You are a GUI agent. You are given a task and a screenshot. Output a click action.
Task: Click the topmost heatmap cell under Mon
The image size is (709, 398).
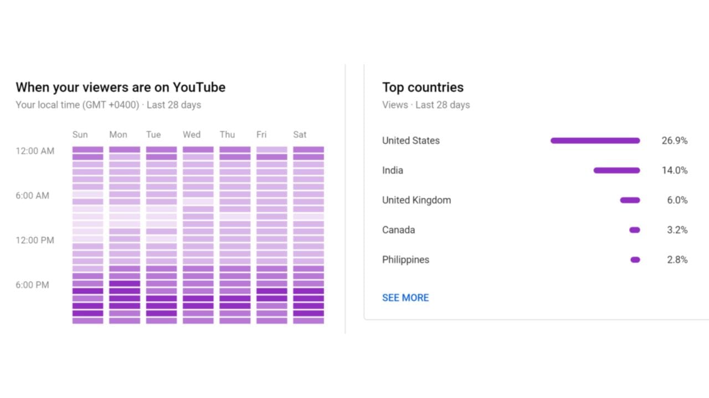tap(125, 149)
